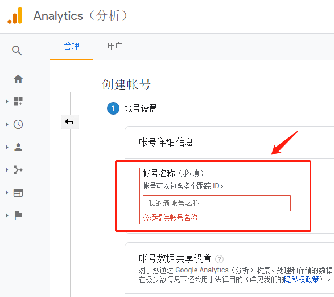Screen dimensions: 334x297
Task: Open the Acquisition arrows icon
Action: (x=18, y=170)
